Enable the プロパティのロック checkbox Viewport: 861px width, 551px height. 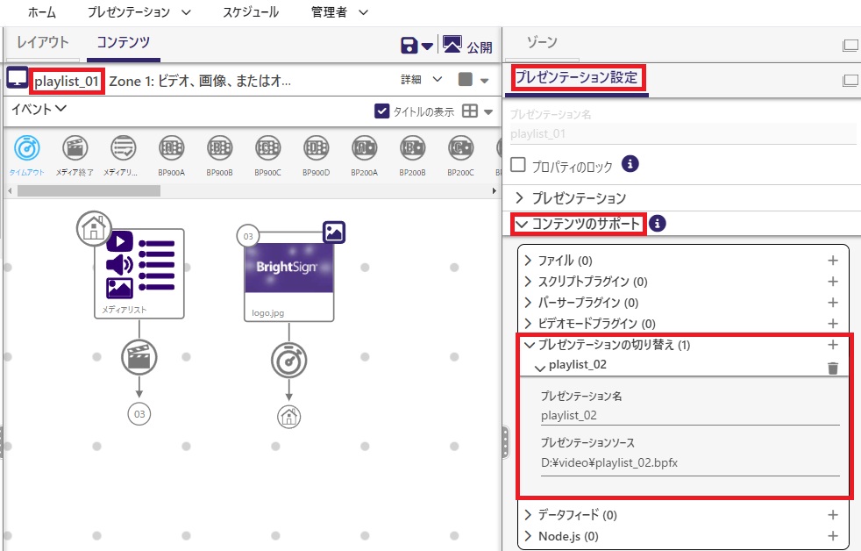518,165
